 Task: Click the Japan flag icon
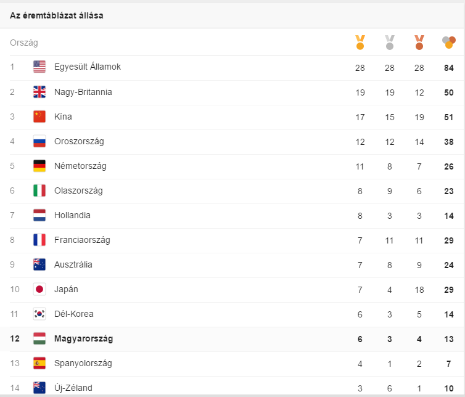39,289
